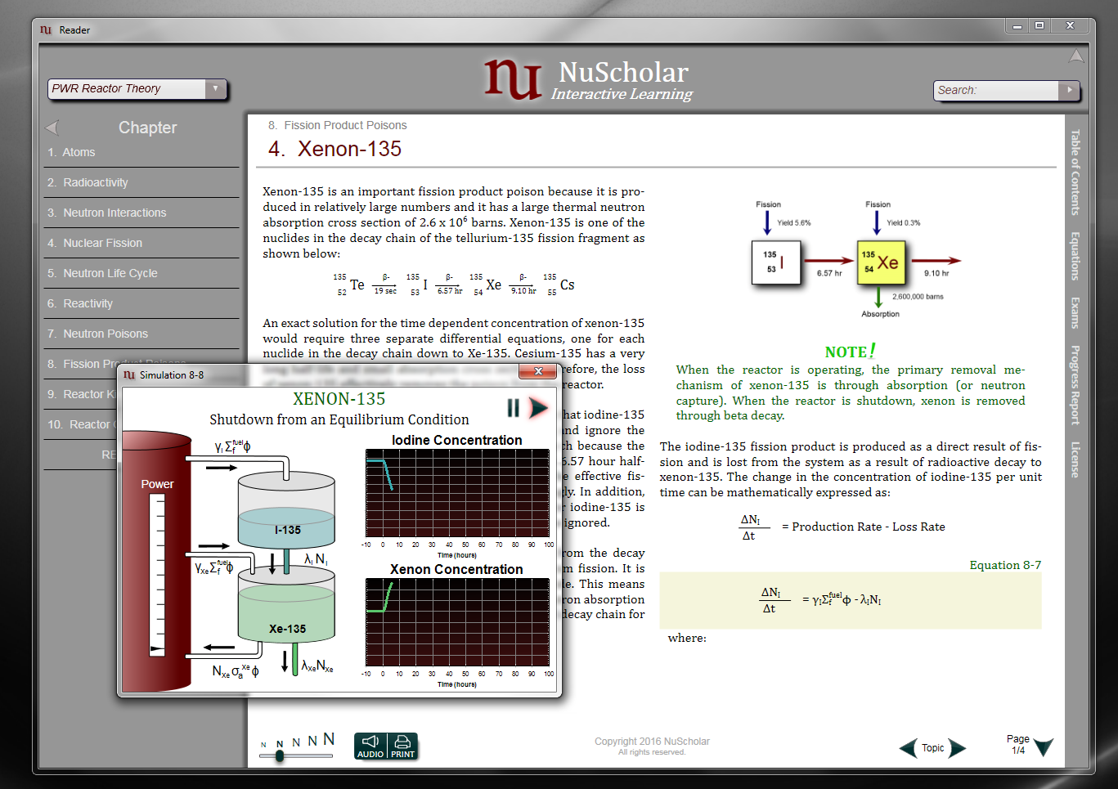Open chapter 5. Neutron Life Cycle
This screenshot has width=1118, height=789.
click(x=141, y=273)
